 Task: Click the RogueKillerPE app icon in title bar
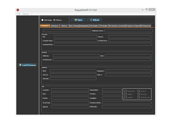18,10
